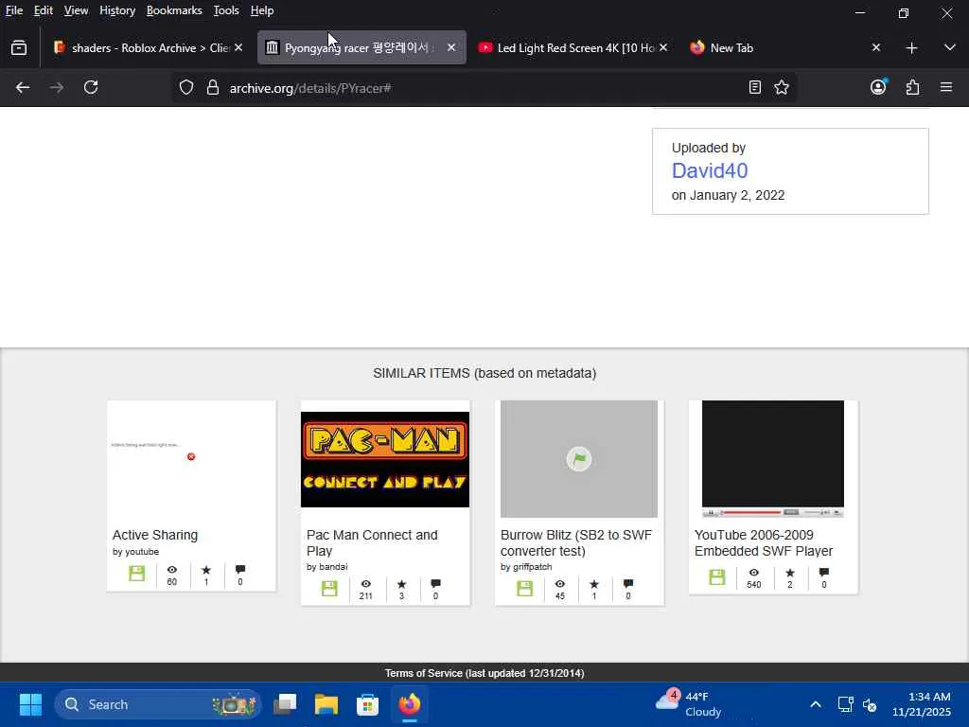Viewport: 969px width, 727px height.
Task: Click the YouTube SWF Player black thumbnail
Action: click(x=772, y=459)
